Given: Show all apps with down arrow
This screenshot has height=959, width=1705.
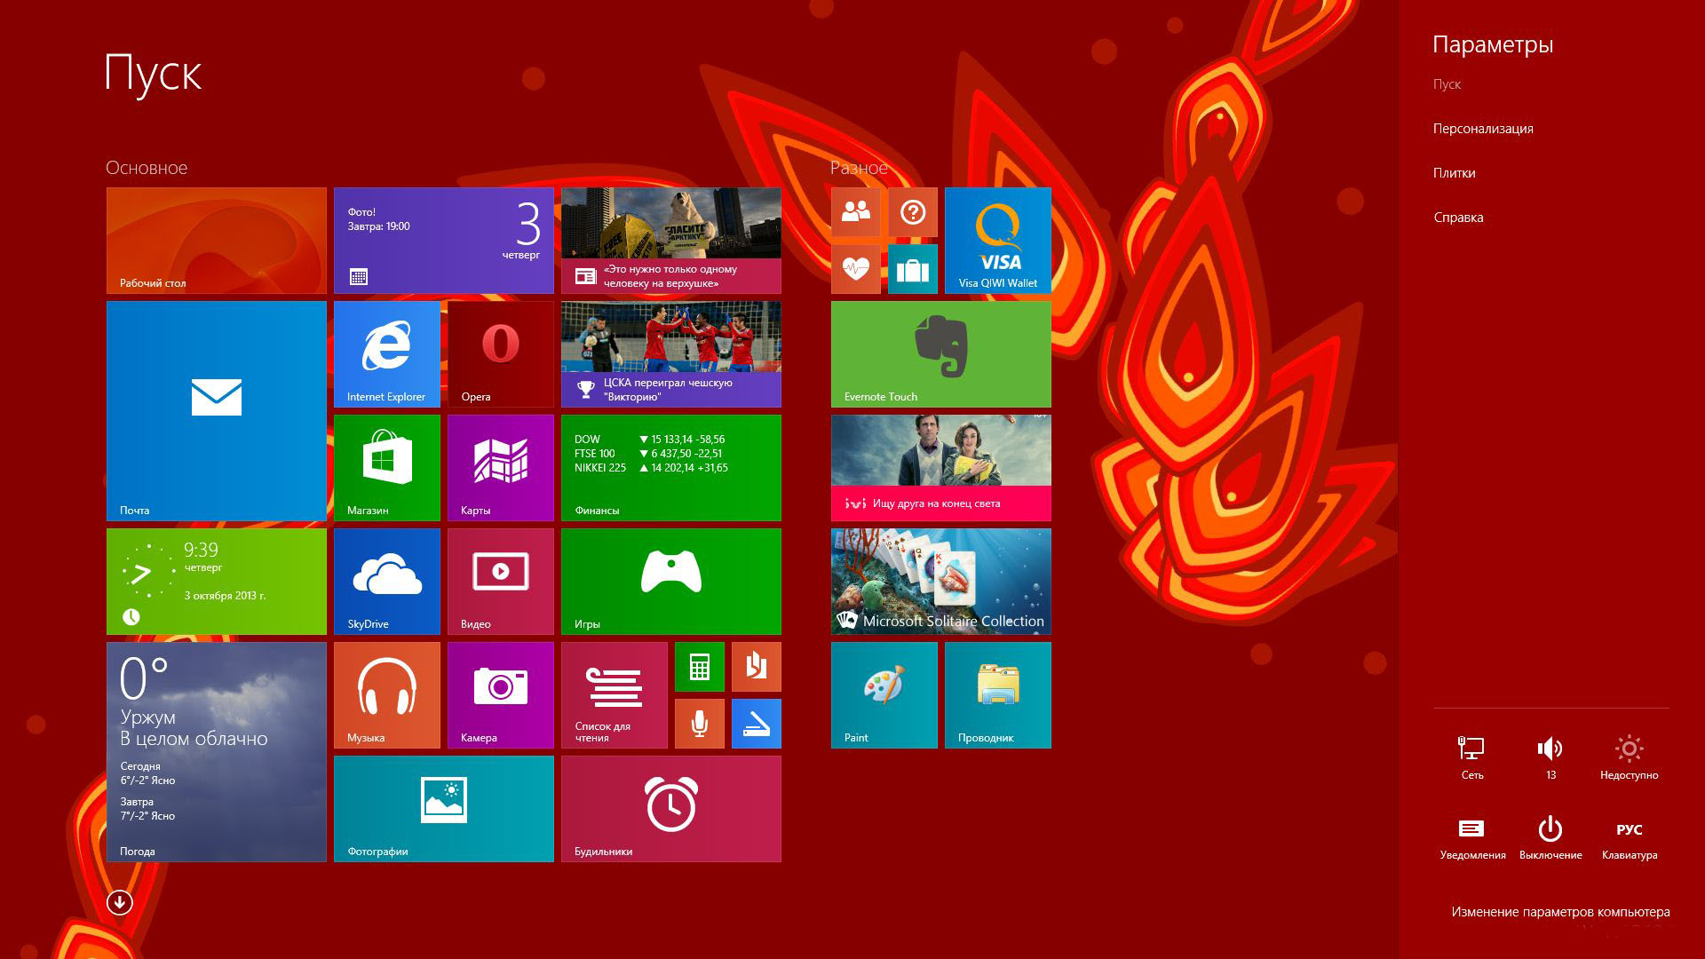Looking at the screenshot, I should (x=119, y=902).
